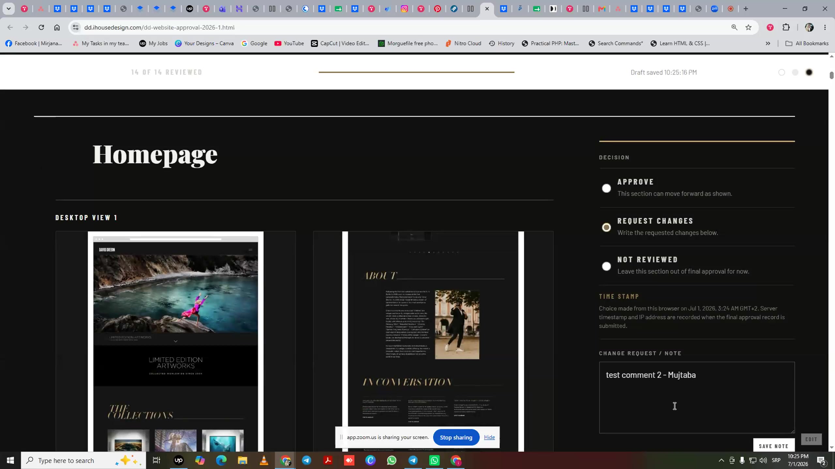This screenshot has width=835, height=469.
Task: Show hidden system tray icons
Action: click(x=721, y=460)
